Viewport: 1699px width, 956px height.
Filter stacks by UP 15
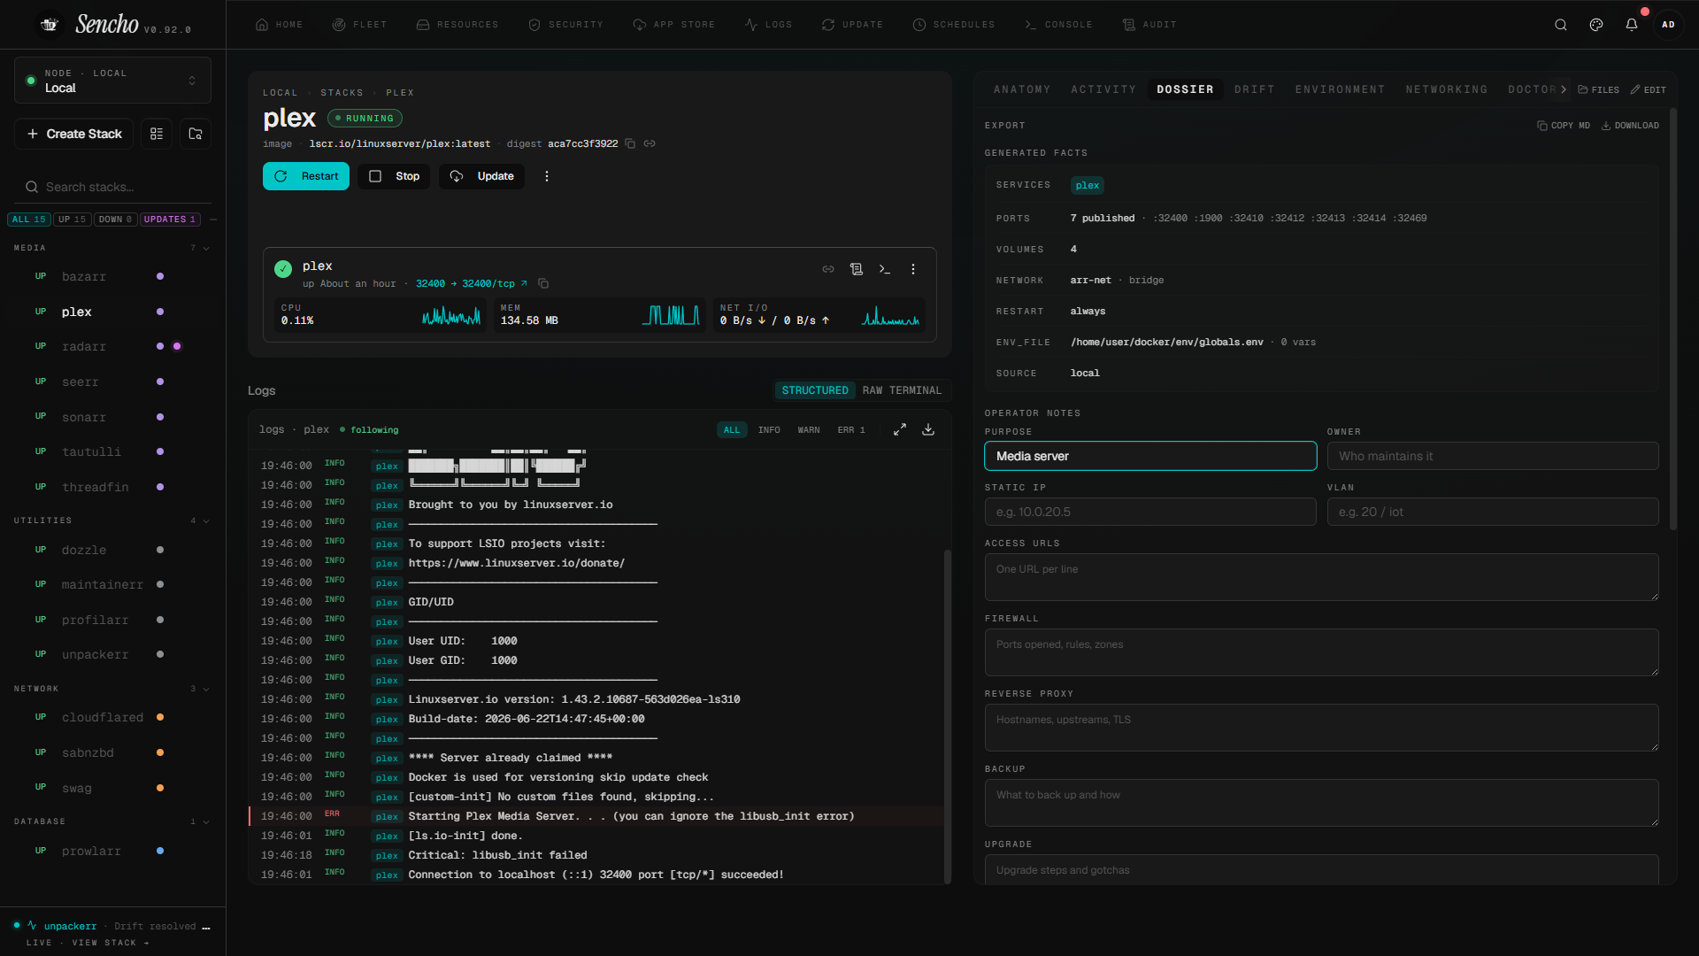click(x=73, y=220)
